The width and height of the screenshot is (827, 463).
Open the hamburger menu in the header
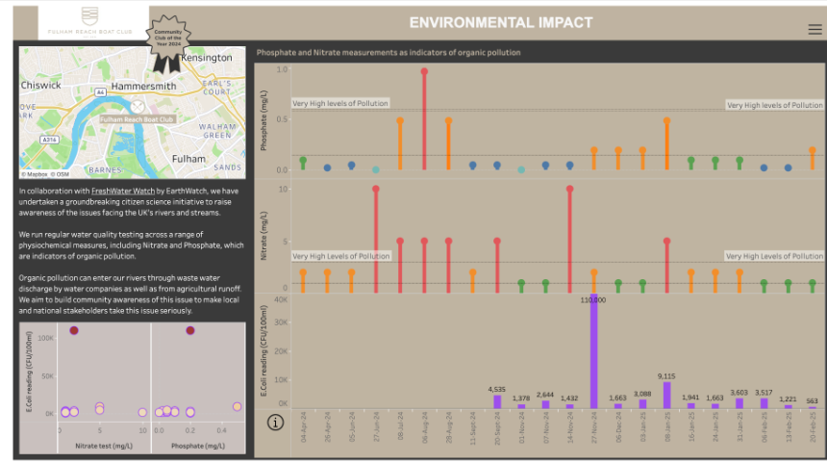coord(814,30)
